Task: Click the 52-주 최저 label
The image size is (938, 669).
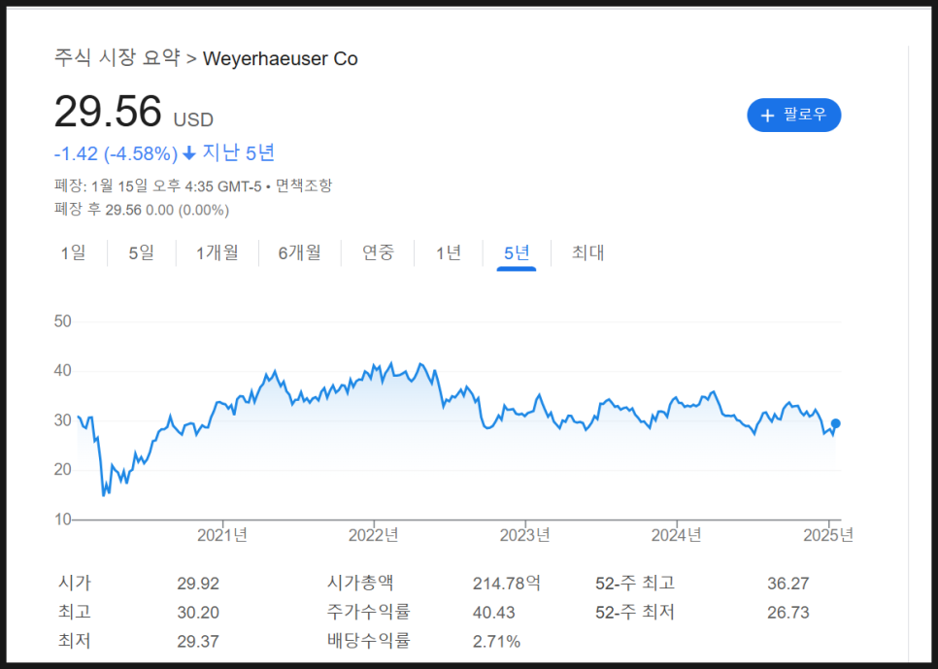Action: 635,612
